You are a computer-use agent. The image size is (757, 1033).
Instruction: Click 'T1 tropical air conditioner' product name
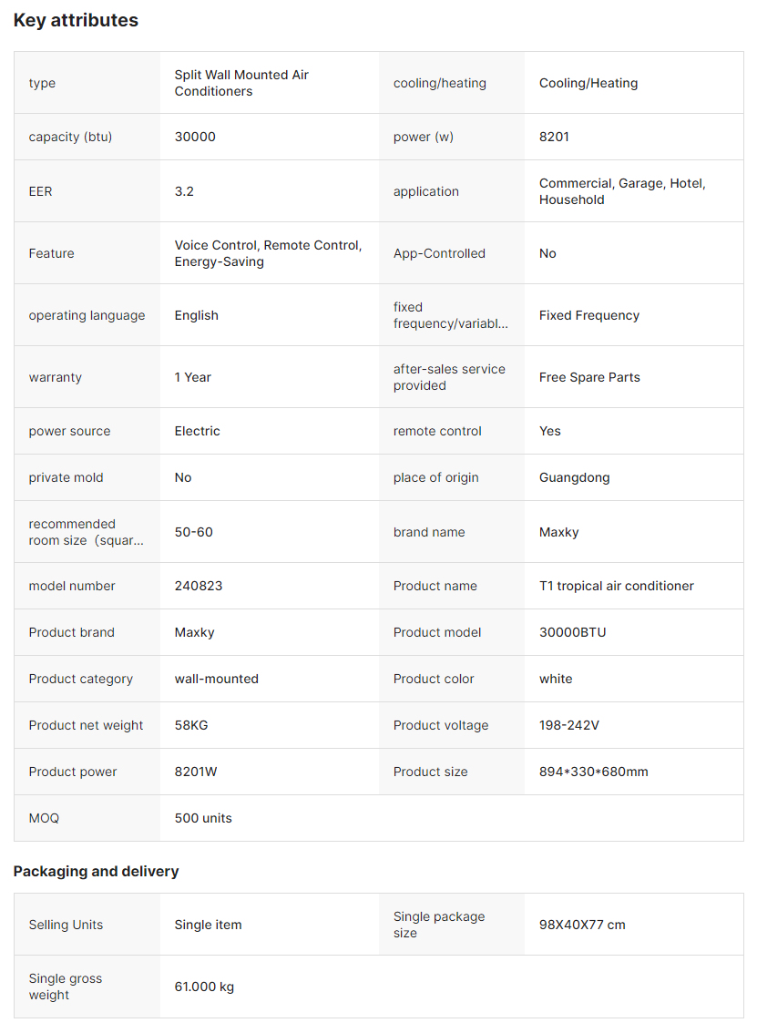[x=616, y=586]
